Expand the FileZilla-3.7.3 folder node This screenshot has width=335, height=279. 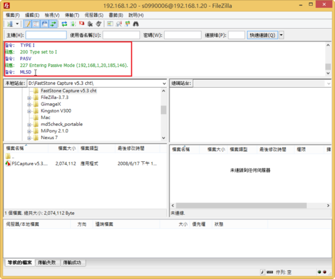tap(29, 98)
